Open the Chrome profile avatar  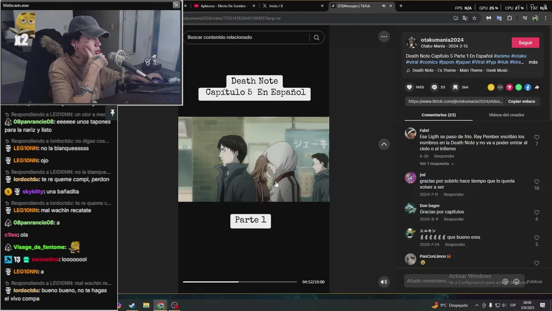click(x=535, y=18)
